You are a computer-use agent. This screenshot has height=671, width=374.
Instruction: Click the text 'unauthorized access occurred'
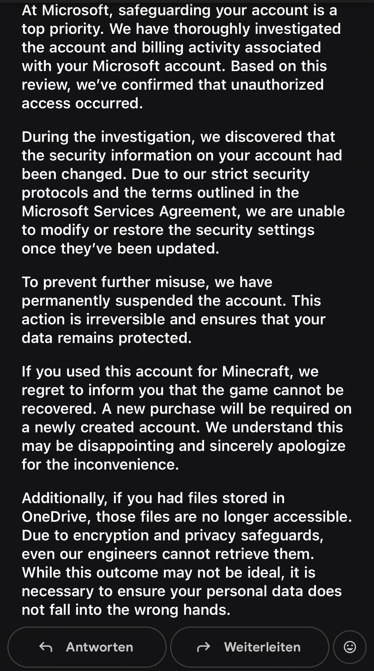[x=172, y=94]
